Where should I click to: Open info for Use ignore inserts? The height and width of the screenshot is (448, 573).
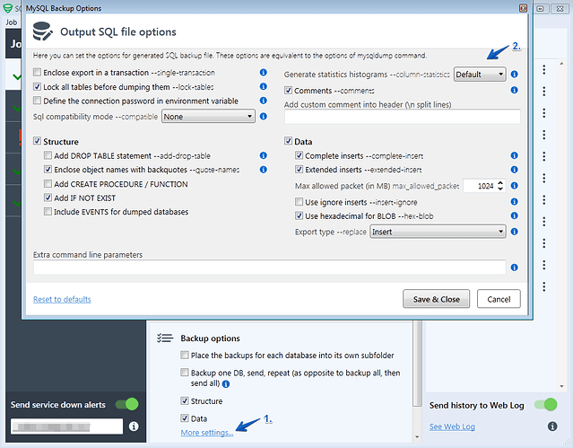(514, 202)
